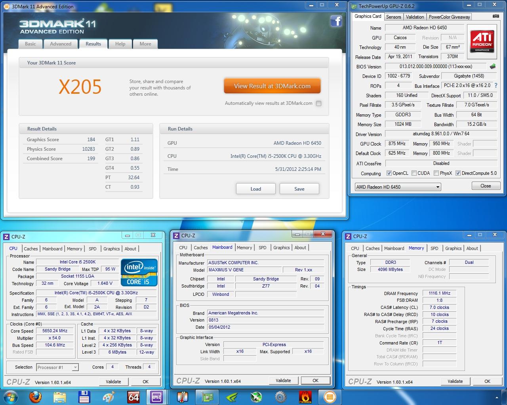Viewport: 507px width, 405px height.
Task: Click the Intel Core i5 logo in CPU-Z
Action: 139,273
